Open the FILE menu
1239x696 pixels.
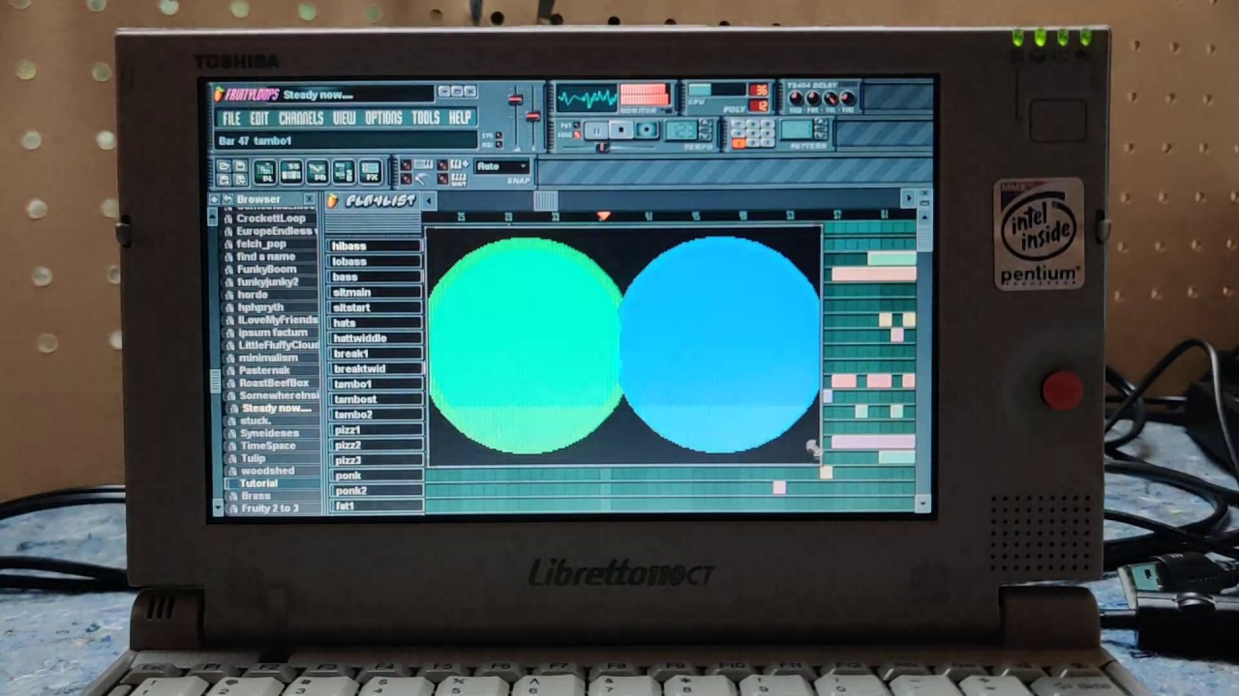[231, 118]
